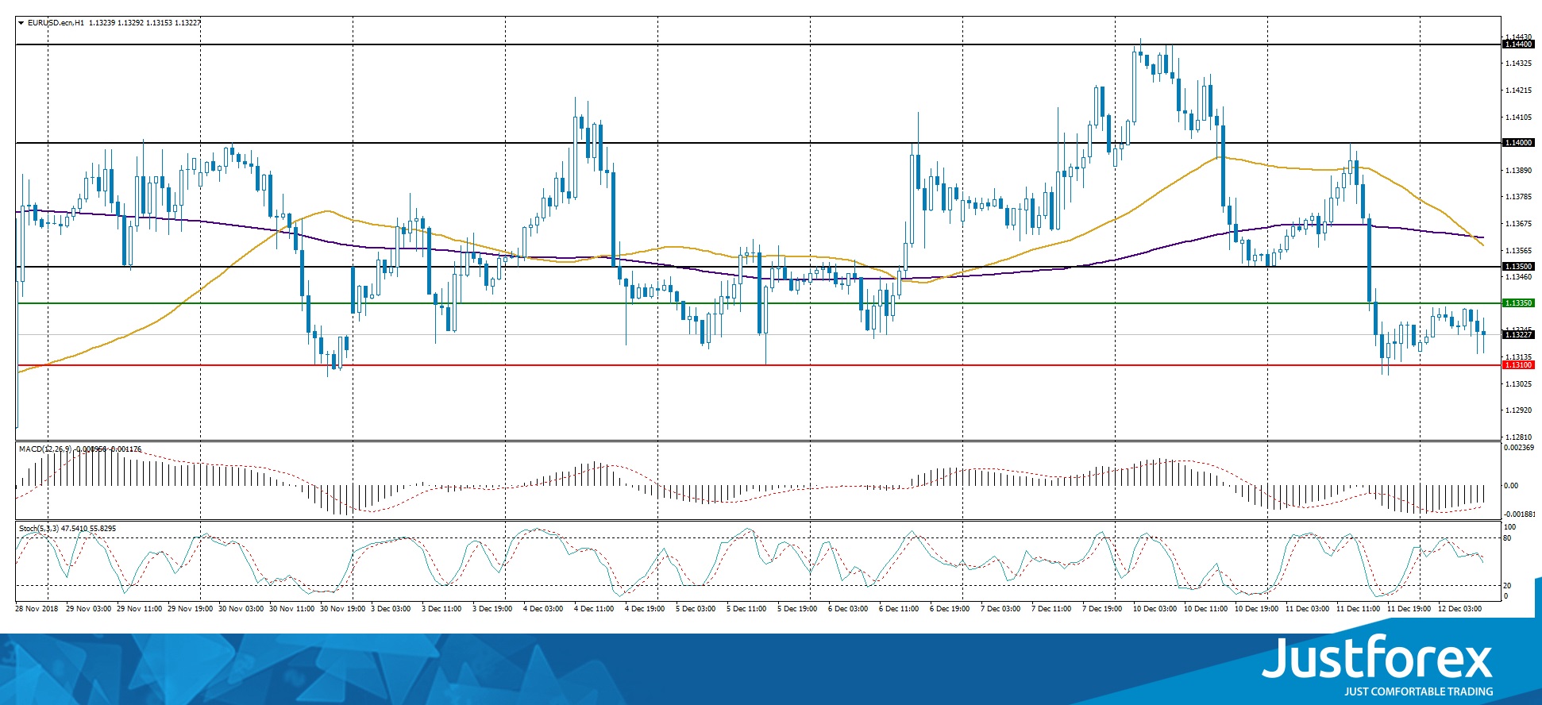Click the 1.14105 price scale value

point(1519,118)
